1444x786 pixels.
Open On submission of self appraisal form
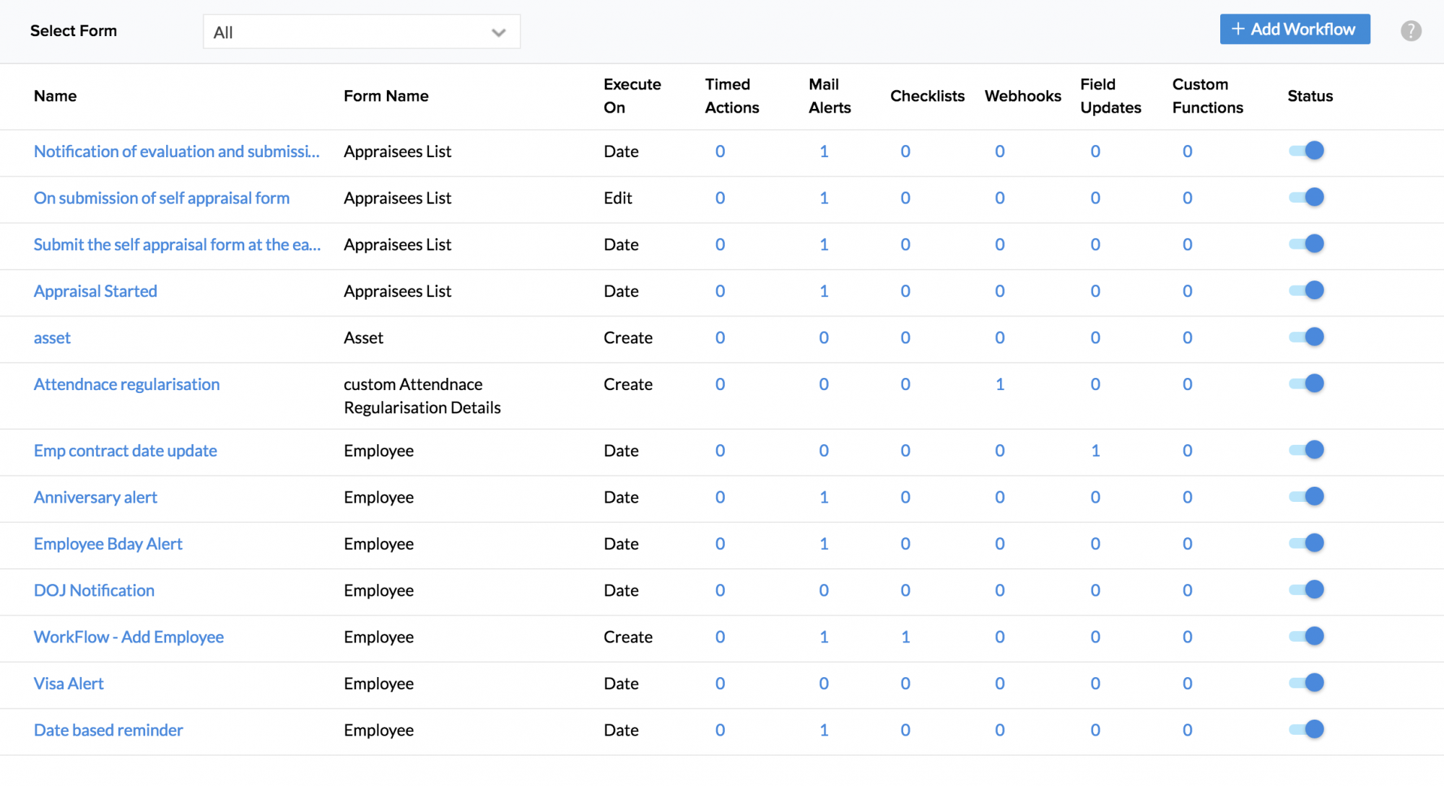pyautogui.click(x=161, y=198)
